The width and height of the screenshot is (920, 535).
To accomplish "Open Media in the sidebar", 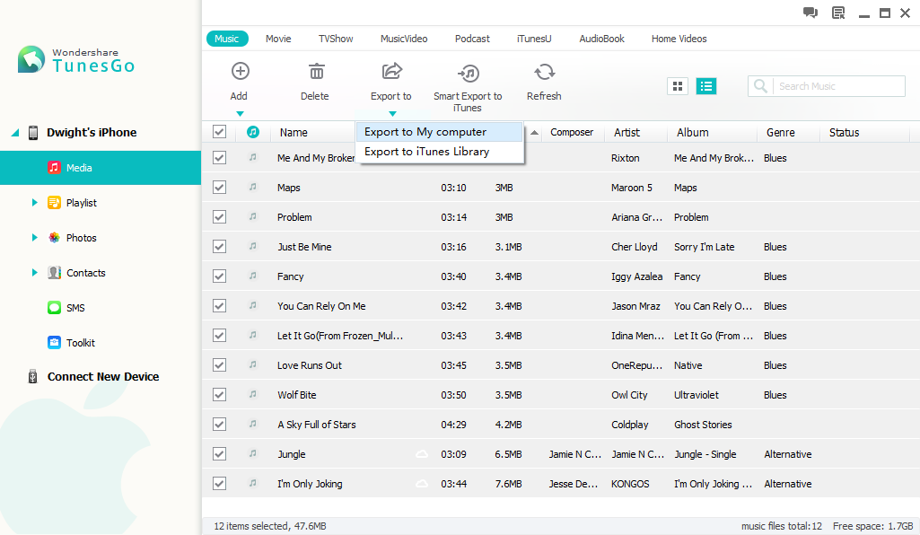I will [101, 168].
